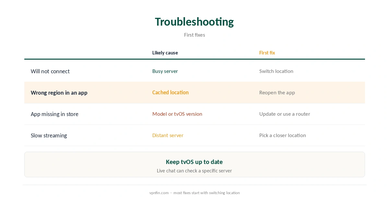
Task: Select the 'Will not connect' row label
Action: 50,71
